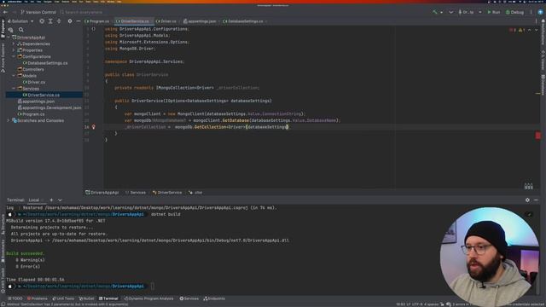Open the Solution view dropdown

(20, 21)
